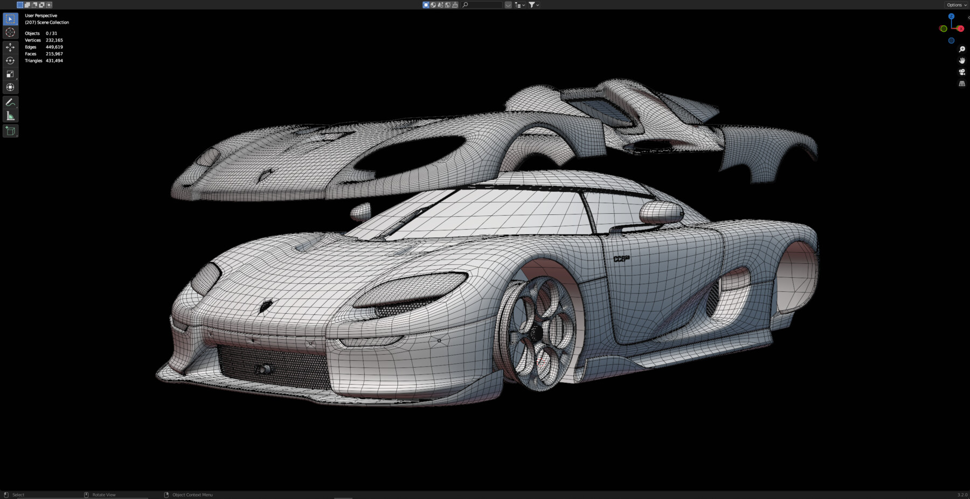Image resolution: width=970 pixels, height=499 pixels.
Task: Set selection mode to new selection
Action: 20,5
